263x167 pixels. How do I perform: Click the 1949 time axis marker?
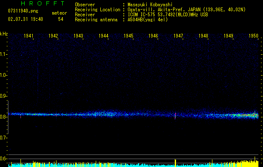click(x=228, y=36)
